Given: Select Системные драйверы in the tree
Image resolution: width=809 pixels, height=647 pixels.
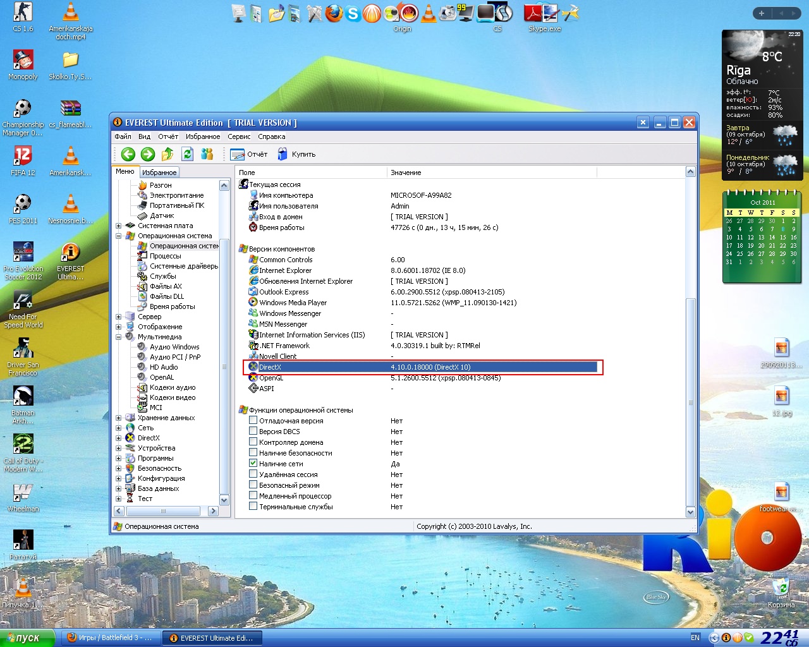Looking at the screenshot, I should point(183,266).
